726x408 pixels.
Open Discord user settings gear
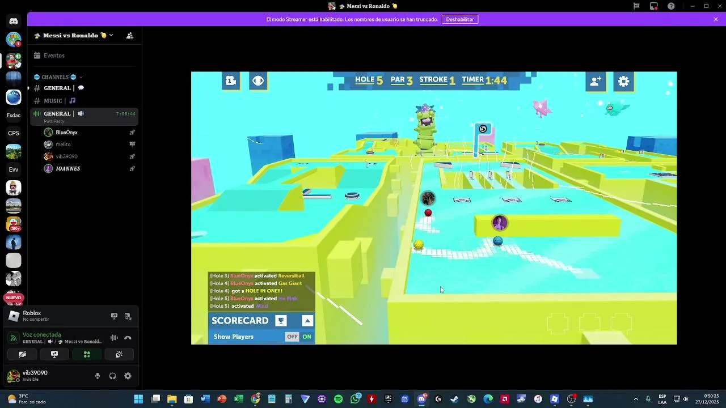[x=128, y=376]
